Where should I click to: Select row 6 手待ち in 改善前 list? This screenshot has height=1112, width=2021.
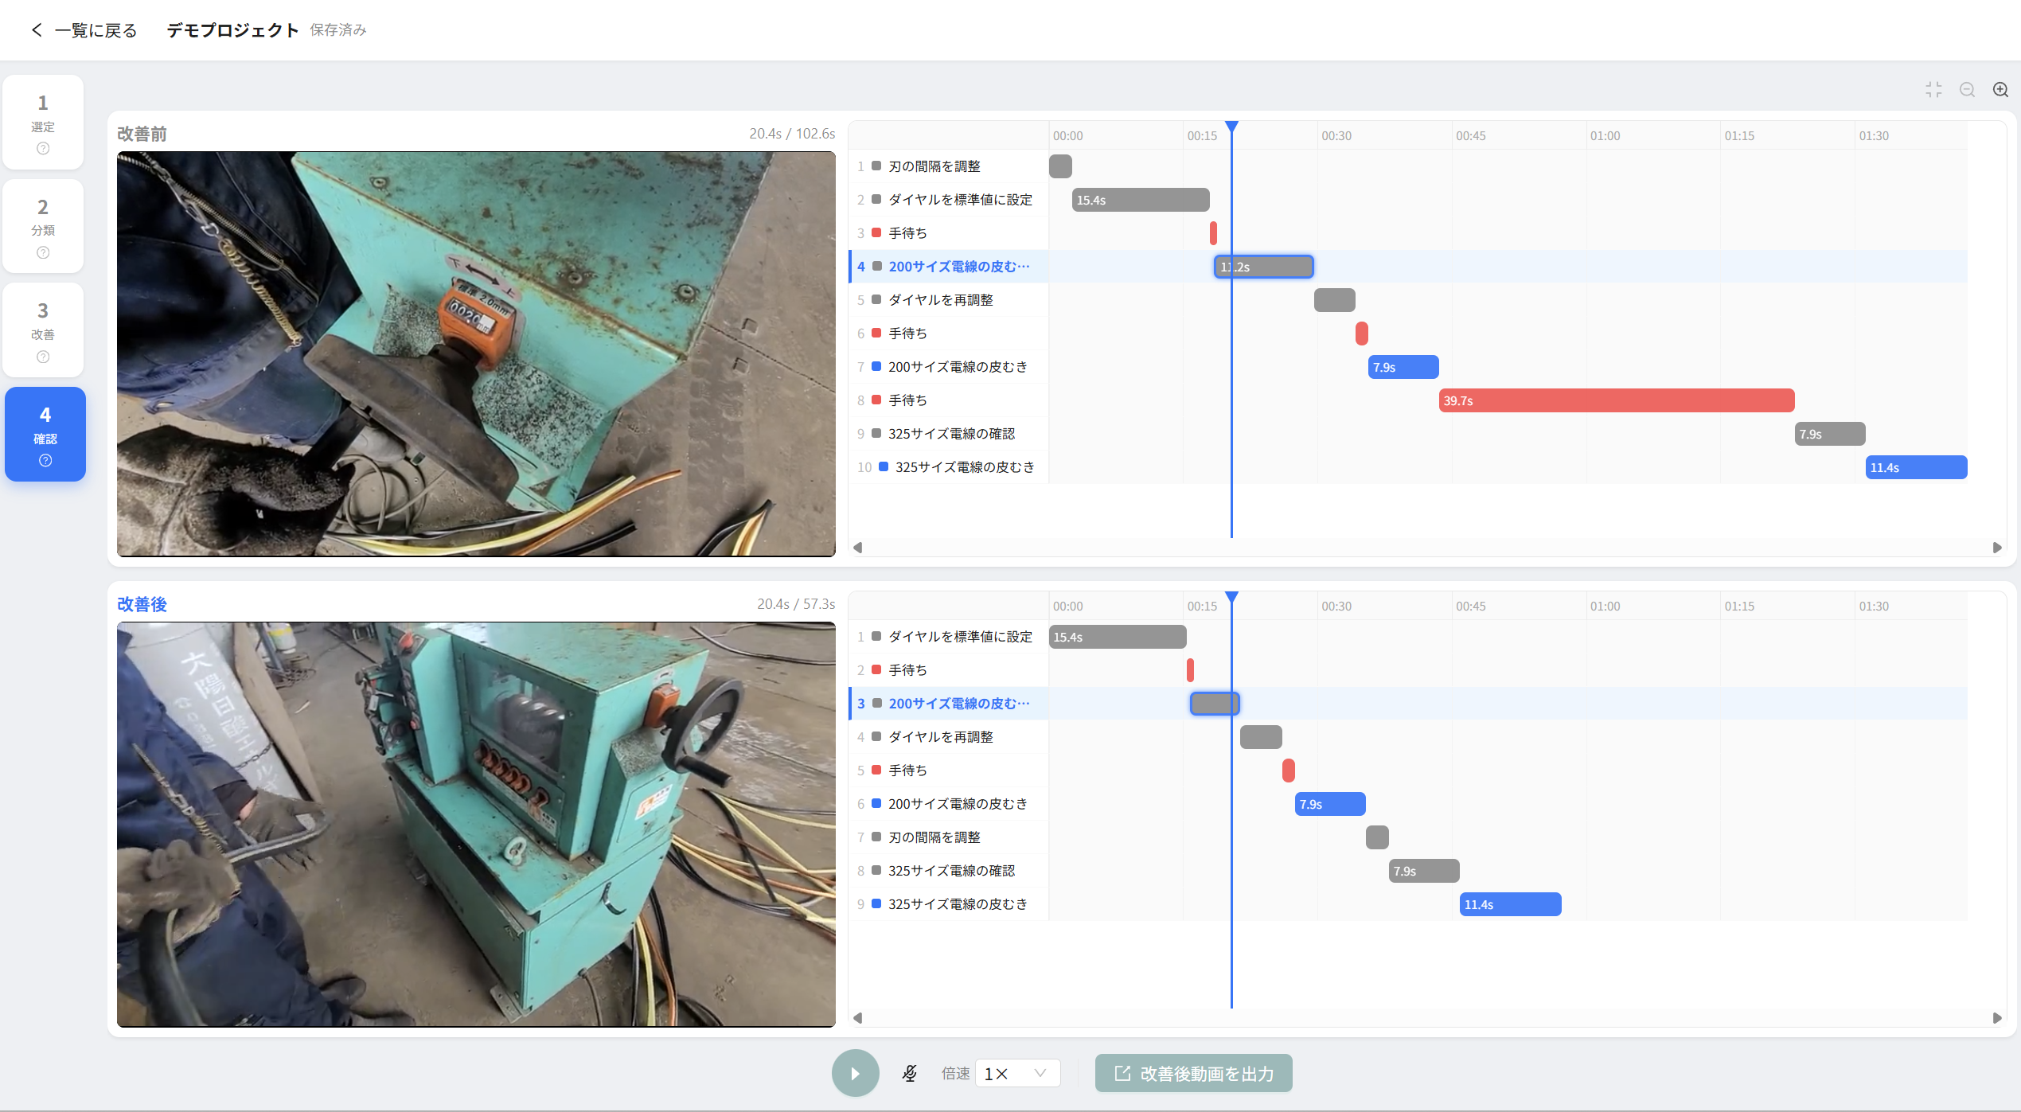[949, 334]
